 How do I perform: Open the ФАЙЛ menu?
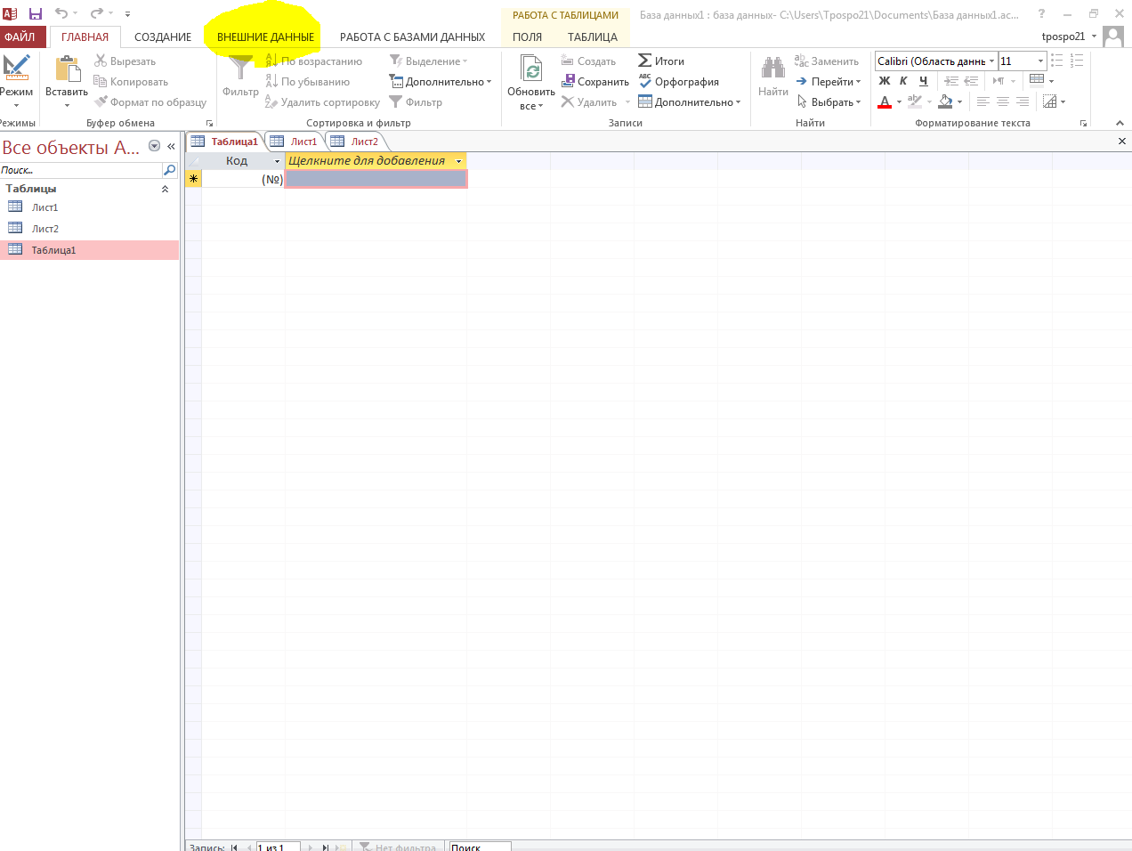20,36
